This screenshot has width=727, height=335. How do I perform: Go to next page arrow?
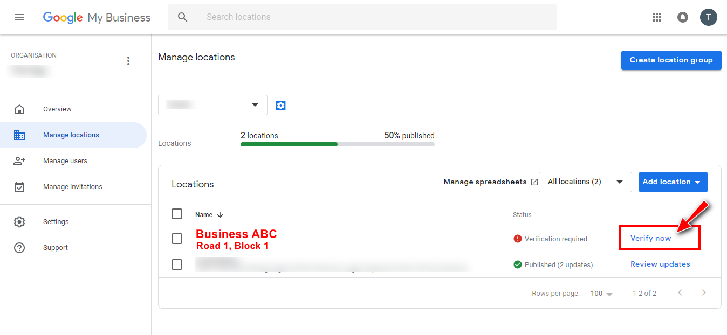[703, 293]
